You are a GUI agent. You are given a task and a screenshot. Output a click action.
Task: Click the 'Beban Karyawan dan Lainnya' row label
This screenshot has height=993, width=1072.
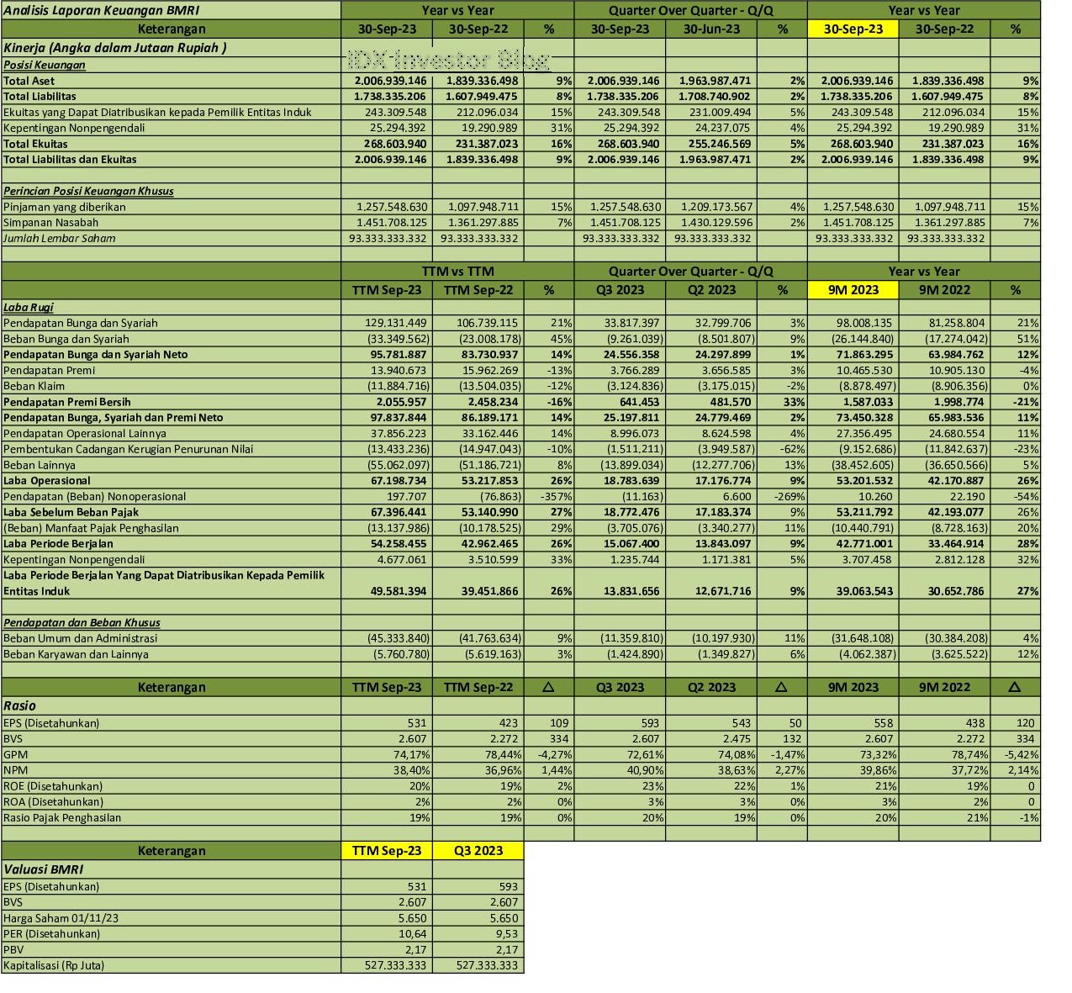(x=76, y=654)
